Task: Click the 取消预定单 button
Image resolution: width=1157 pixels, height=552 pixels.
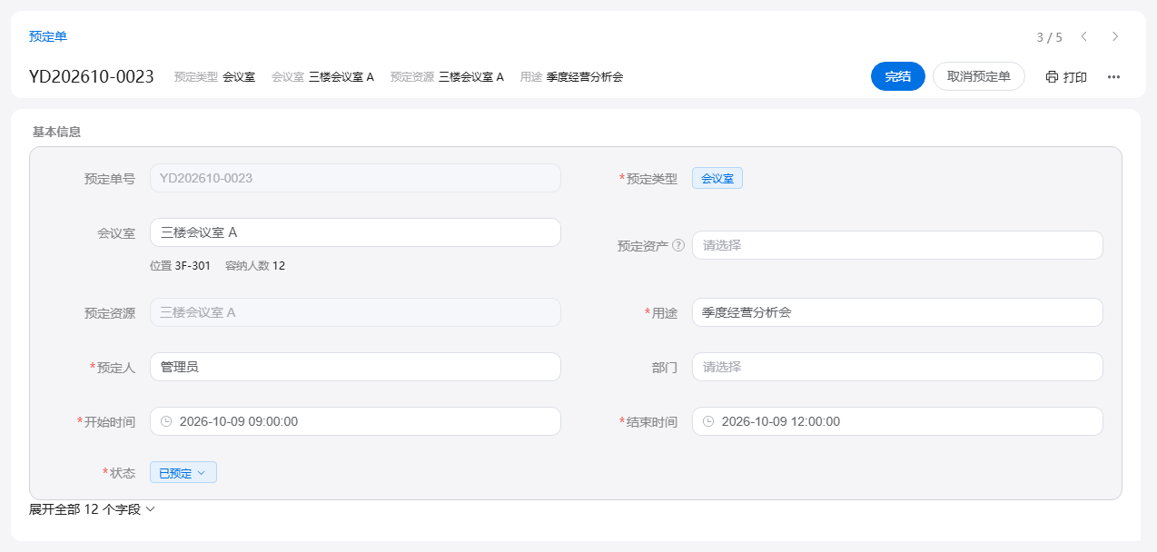Action: pyautogui.click(x=979, y=76)
